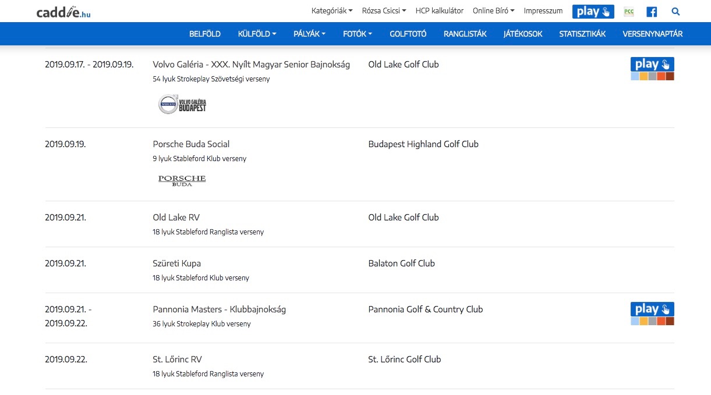Image resolution: width=711 pixels, height=395 pixels.
Task: Go to BELFÖLD section
Action: [x=205, y=34]
